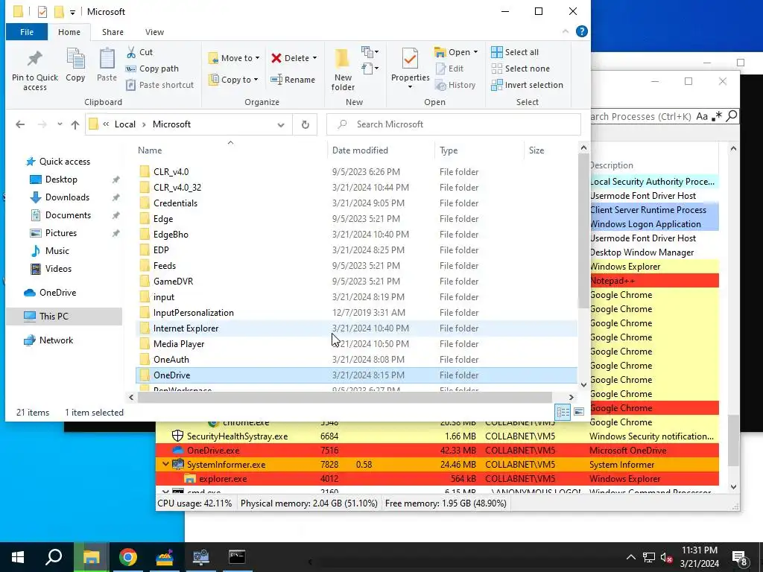Switch to large icons view layout

579,413
